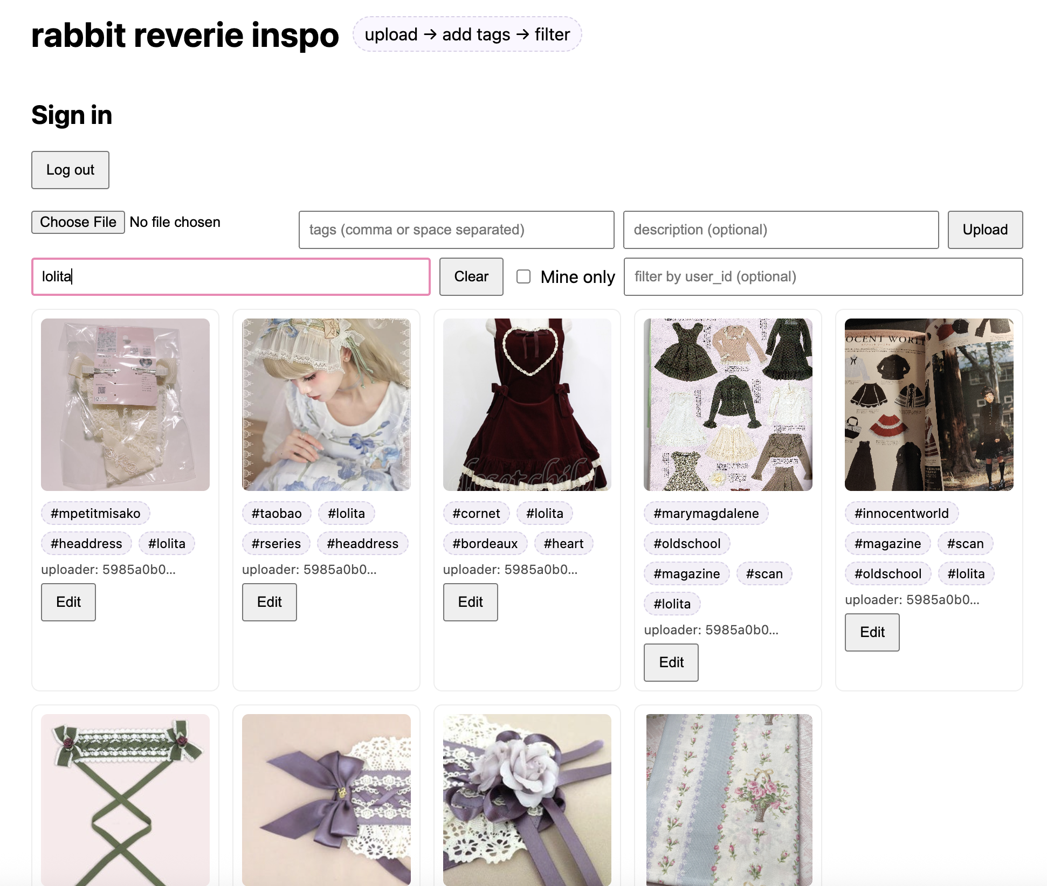Click the Upload button
Image resolution: width=1047 pixels, height=886 pixels.
pos(984,230)
